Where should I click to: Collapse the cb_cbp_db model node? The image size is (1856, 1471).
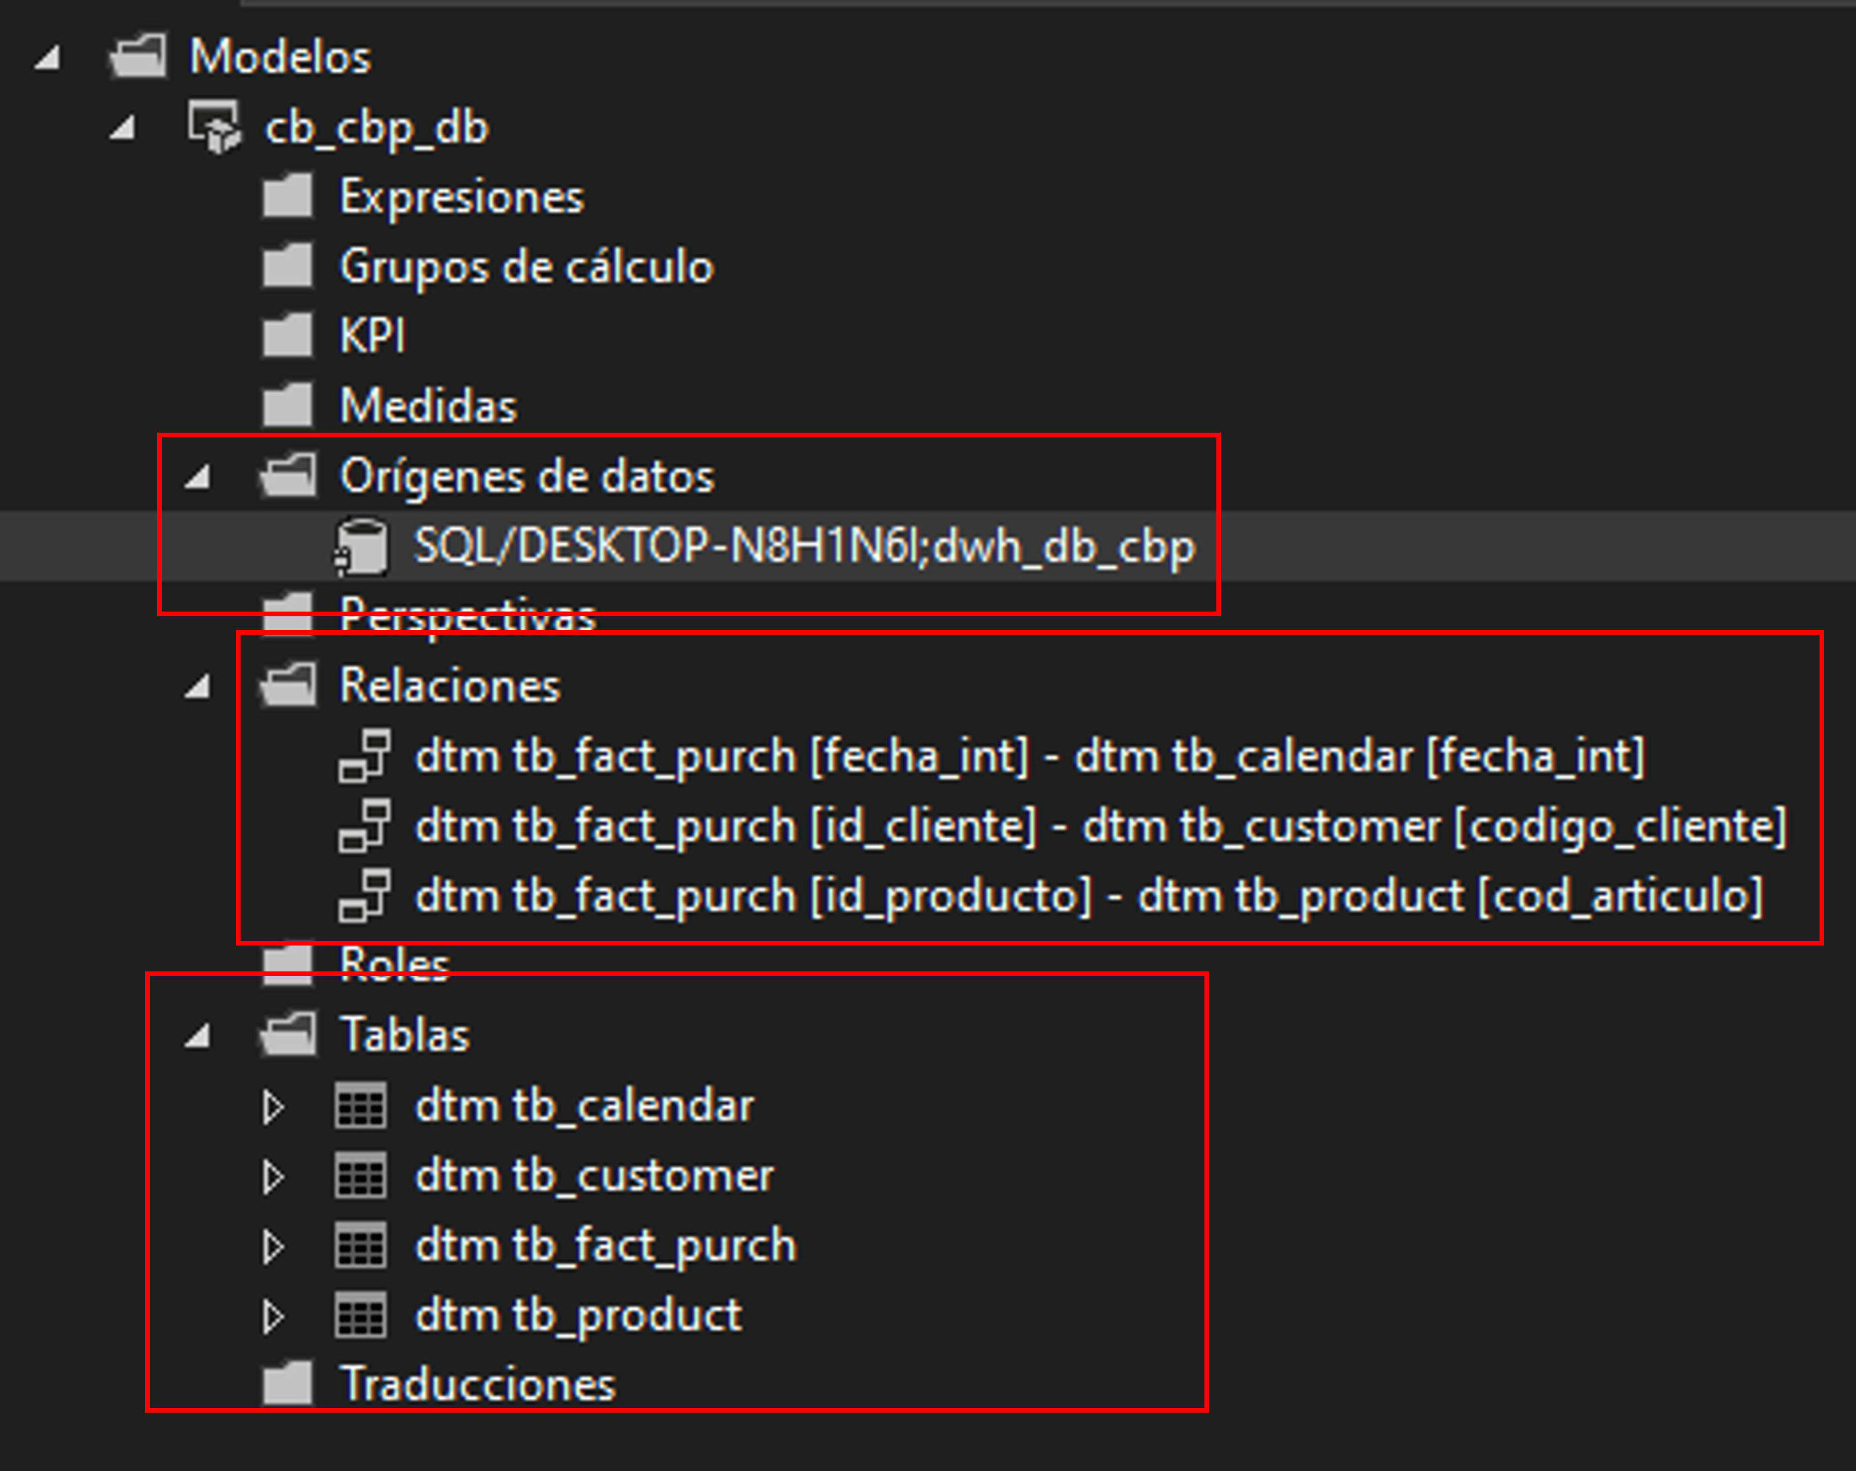point(122,127)
